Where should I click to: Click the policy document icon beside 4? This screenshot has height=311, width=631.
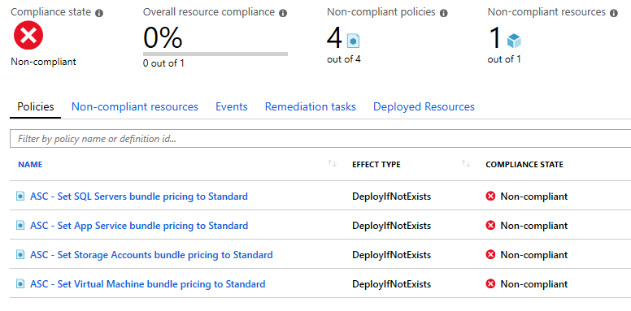(x=353, y=41)
